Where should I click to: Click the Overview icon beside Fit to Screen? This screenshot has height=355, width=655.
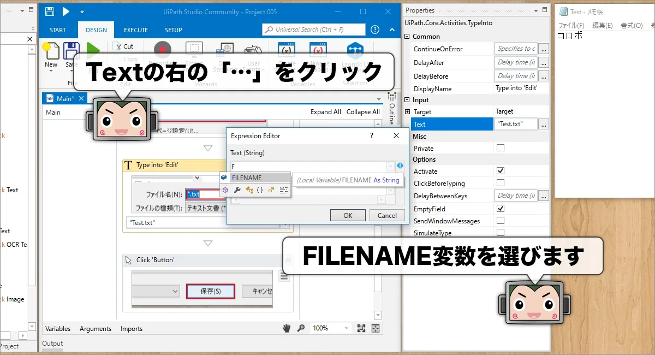tap(376, 328)
